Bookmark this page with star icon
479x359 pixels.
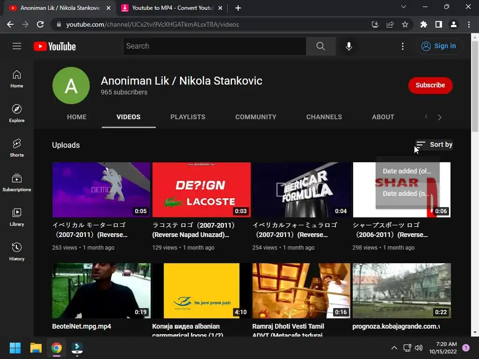click(405, 24)
